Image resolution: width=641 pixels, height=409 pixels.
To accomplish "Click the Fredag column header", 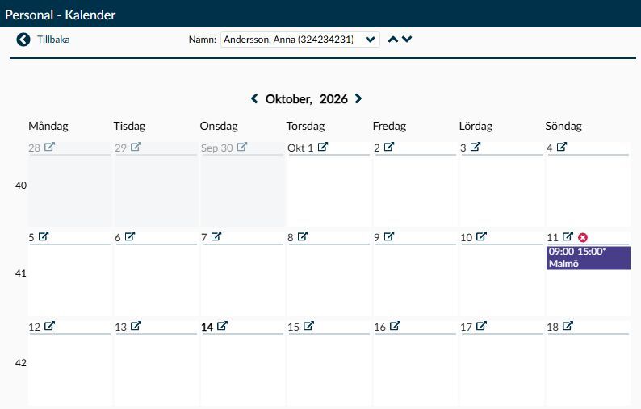I will (390, 126).
